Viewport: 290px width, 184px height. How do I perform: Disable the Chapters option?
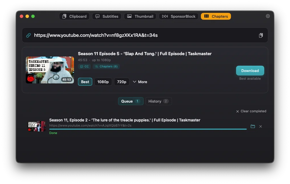pyautogui.click(x=216, y=16)
